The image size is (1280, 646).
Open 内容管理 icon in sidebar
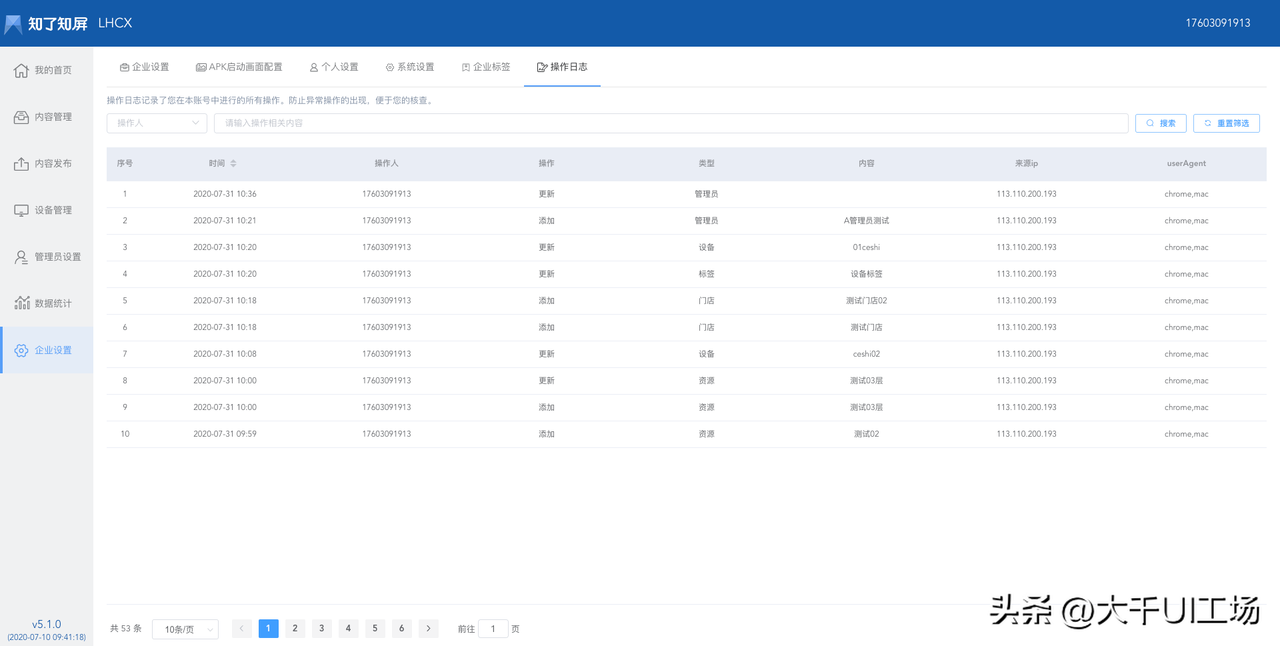coord(21,117)
